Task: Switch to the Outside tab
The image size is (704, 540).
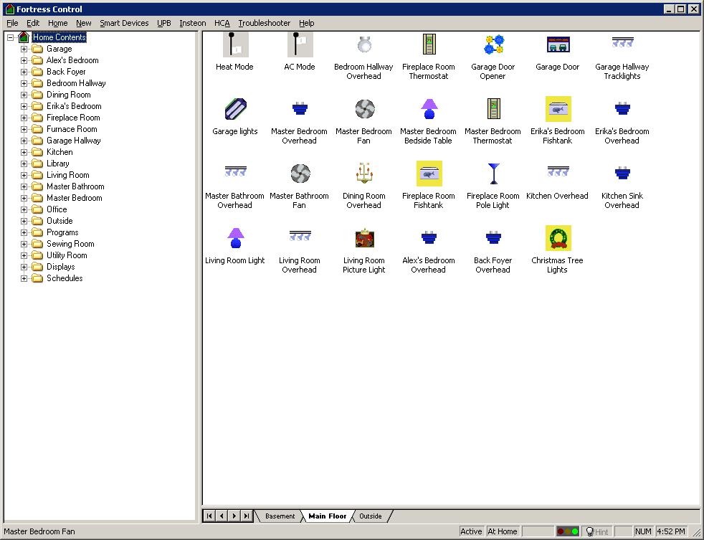Action: tap(371, 516)
